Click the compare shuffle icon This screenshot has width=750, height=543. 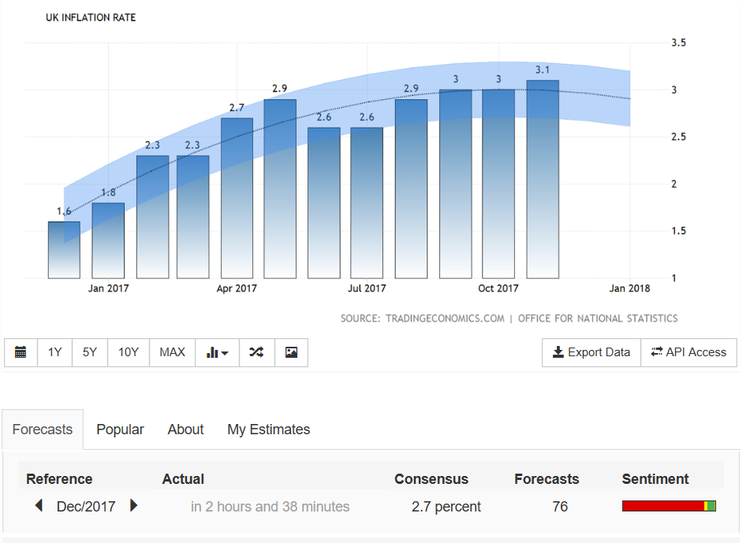click(257, 353)
